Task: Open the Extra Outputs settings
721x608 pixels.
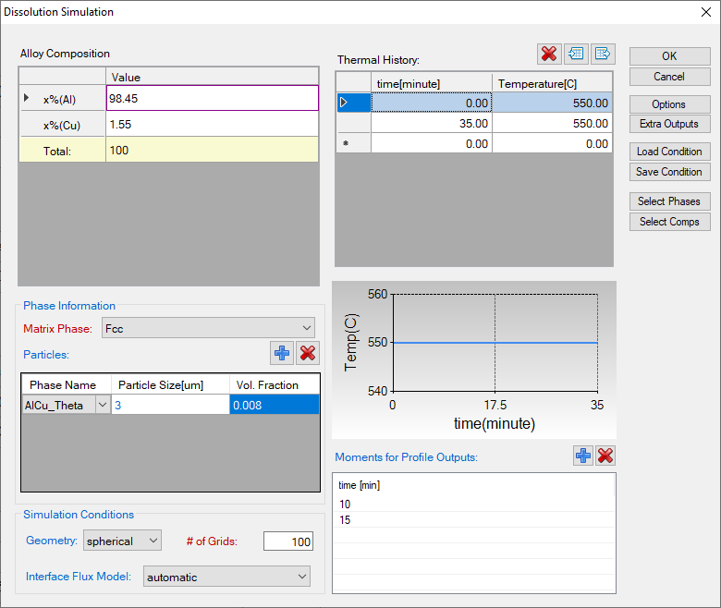Action: (x=669, y=124)
